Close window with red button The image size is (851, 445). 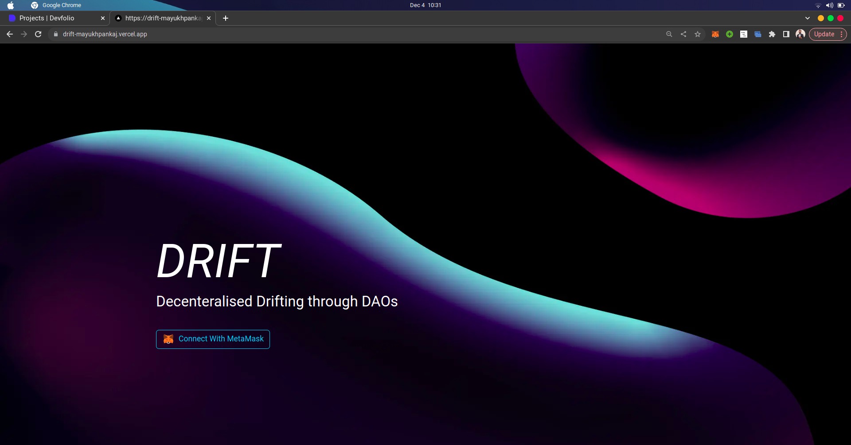[x=840, y=18]
